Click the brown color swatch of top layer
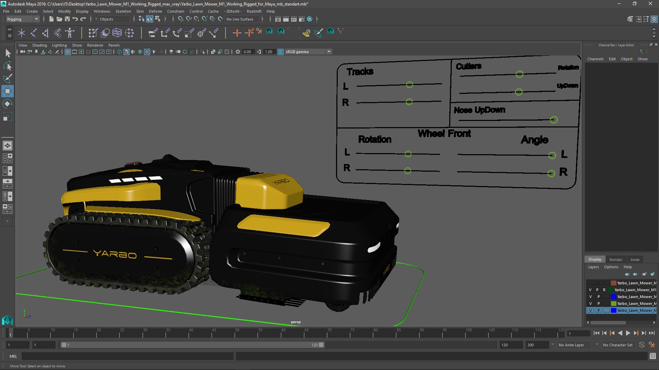Viewport: 659px width, 370px height. [613, 283]
